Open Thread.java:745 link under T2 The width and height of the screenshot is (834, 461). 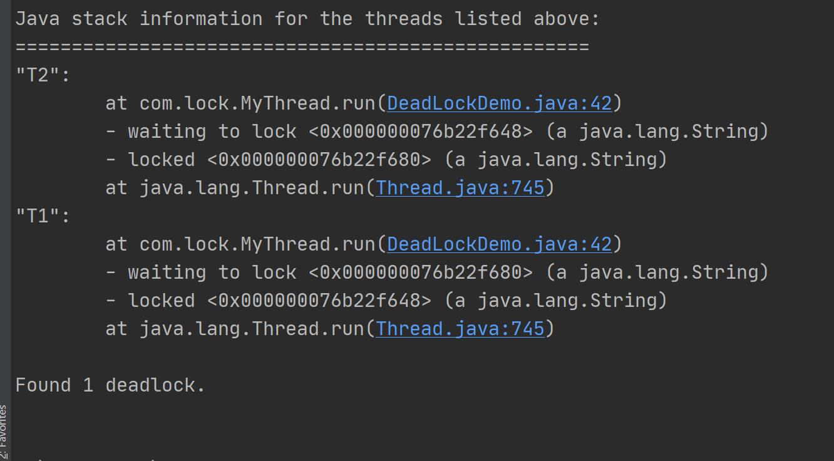[x=460, y=188]
